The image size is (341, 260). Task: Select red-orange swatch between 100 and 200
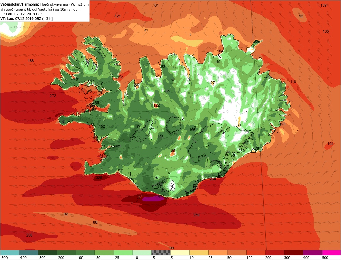point(256,253)
